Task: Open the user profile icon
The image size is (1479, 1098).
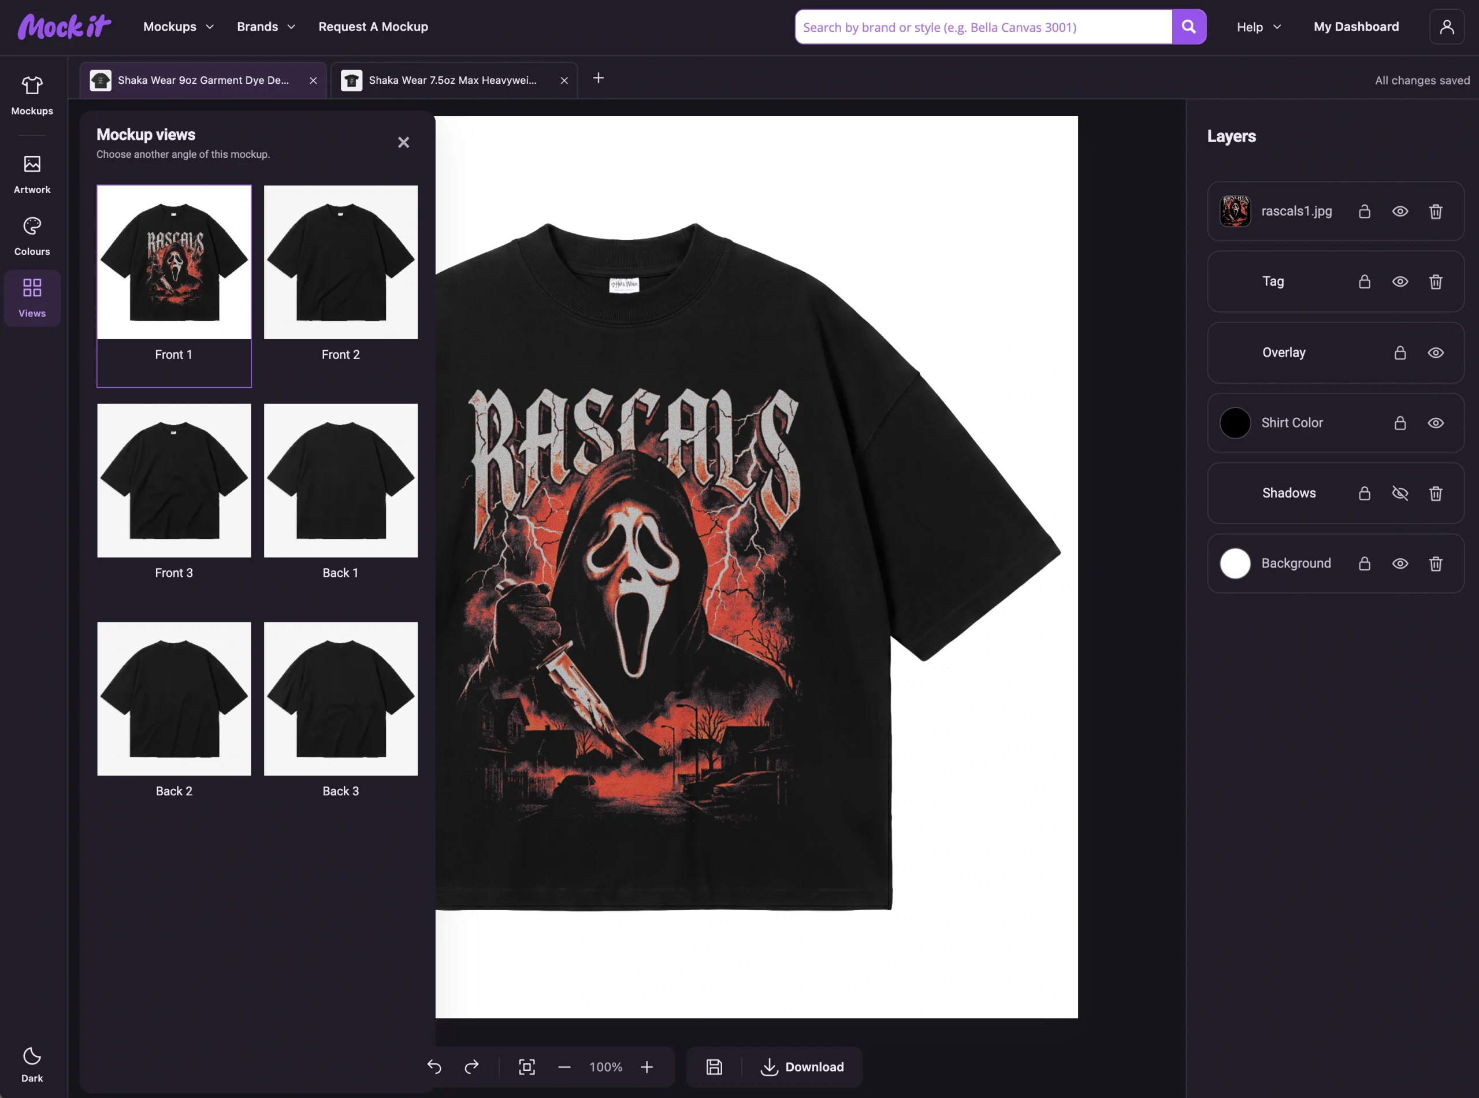Action: pos(1447,27)
